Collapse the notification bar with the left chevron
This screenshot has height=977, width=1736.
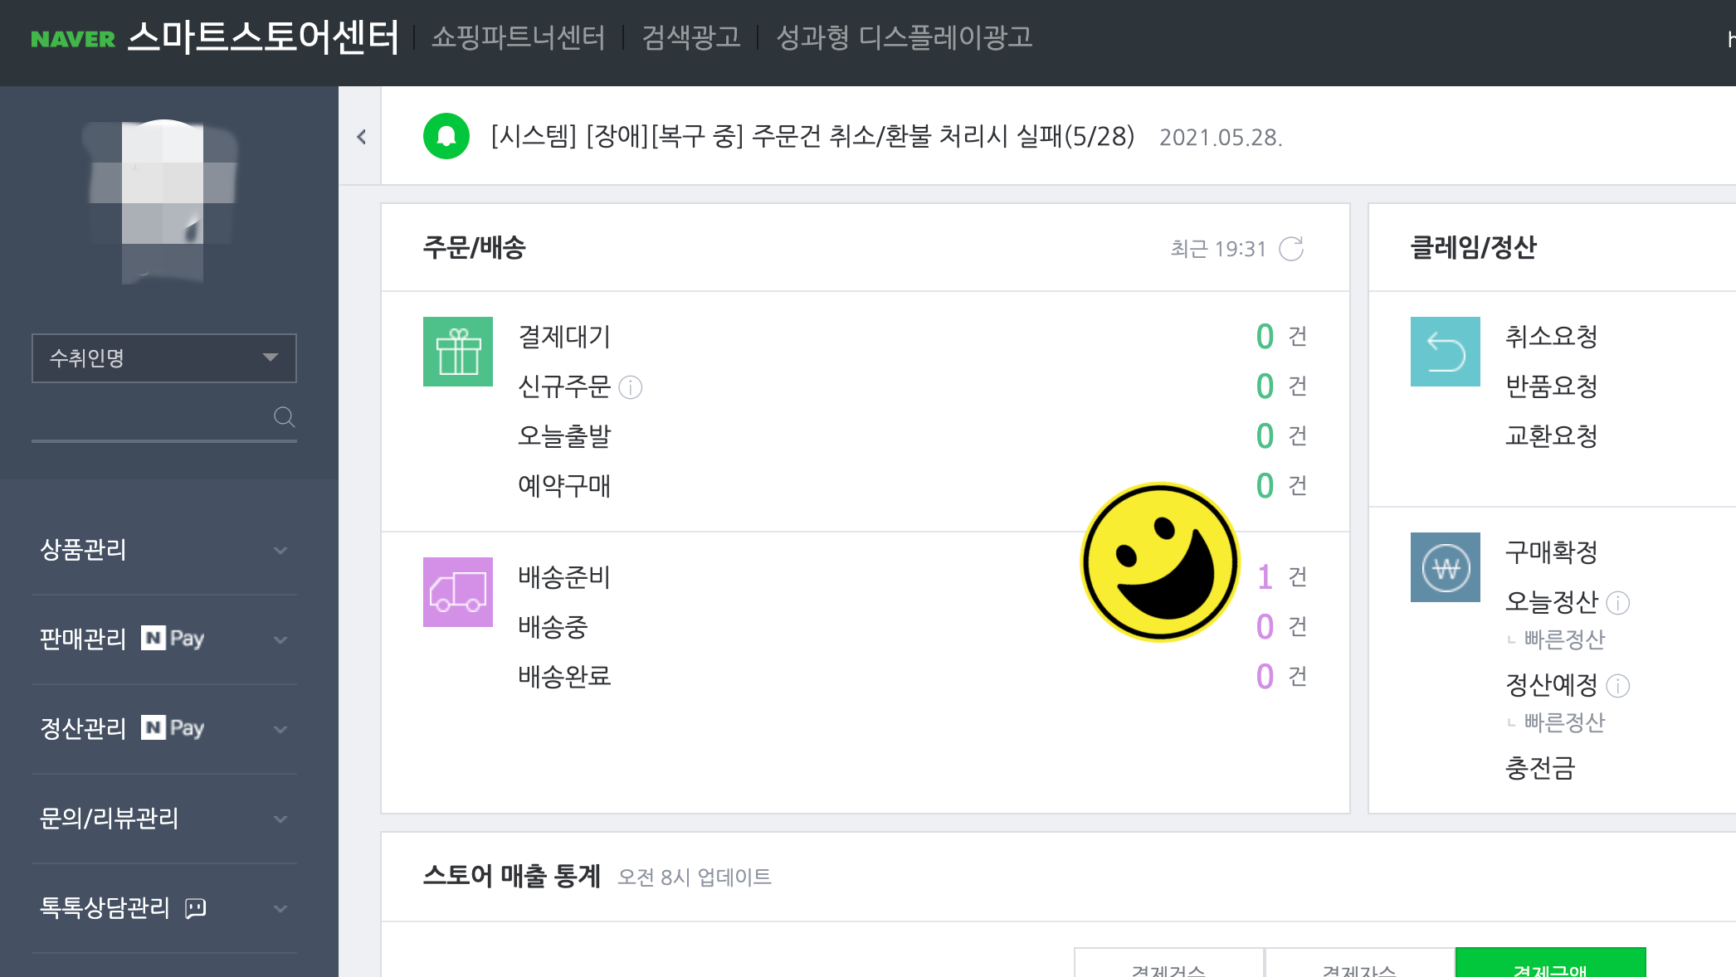coord(361,138)
